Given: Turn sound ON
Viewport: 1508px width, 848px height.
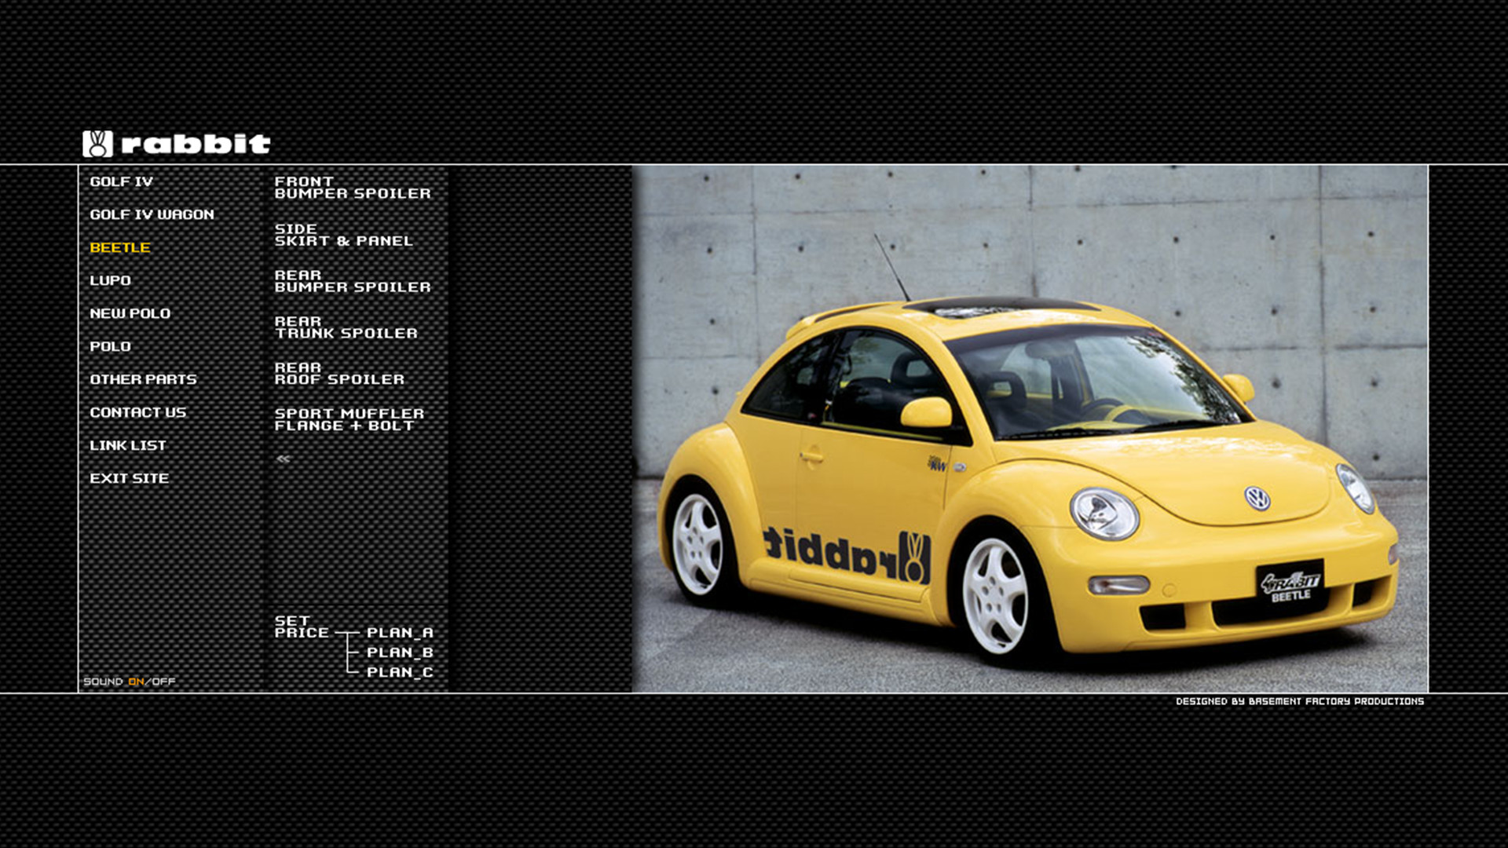Looking at the screenshot, I should point(136,682).
